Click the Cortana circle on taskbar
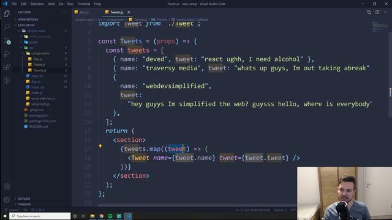 (75, 216)
